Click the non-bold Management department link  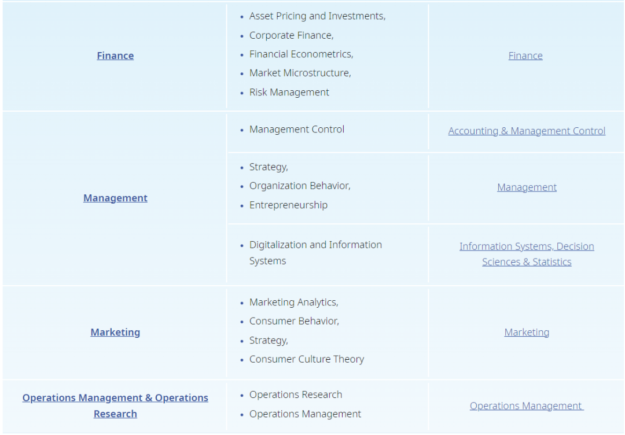tap(527, 187)
